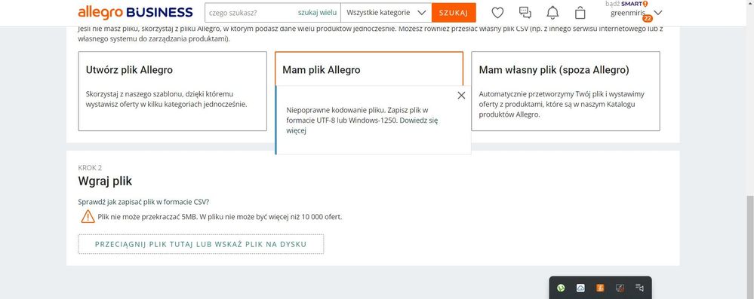Open 'Sprawdź jak zapisać plik w formacie CSV?' link

tap(143, 202)
